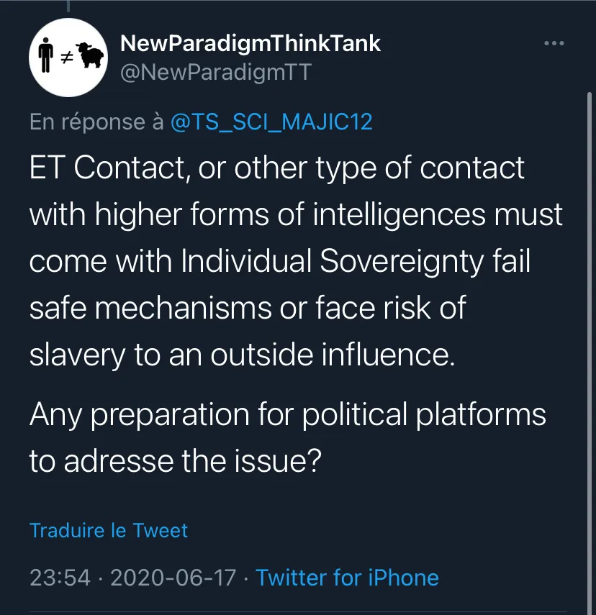Open the @NewParadigmTT handle

215,72
